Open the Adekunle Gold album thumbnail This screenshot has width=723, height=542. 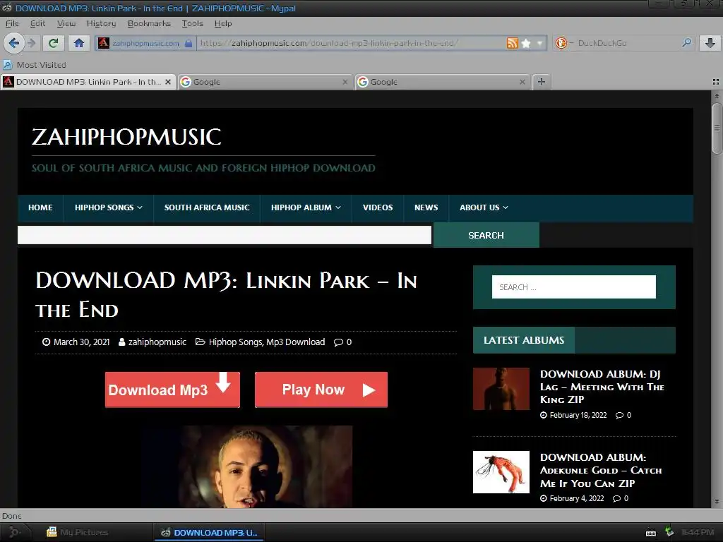501,472
